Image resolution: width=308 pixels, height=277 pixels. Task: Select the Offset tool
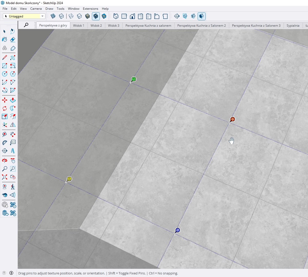(13, 116)
